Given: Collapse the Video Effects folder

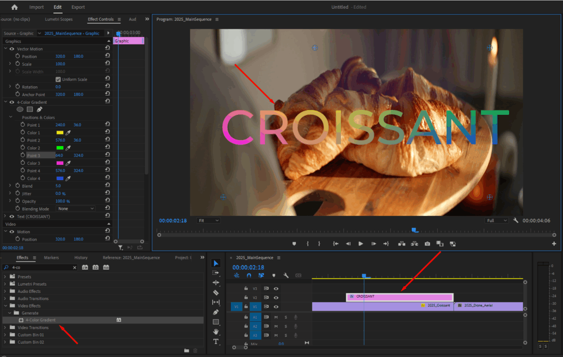Looking at the screenshot, I should pos(5,306).
